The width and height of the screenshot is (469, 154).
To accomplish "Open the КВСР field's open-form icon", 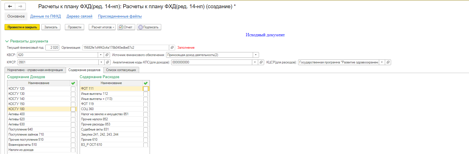I will [107, 55].
